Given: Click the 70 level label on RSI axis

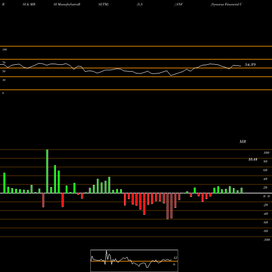Looking at the screenshot, I should point(4,63).
